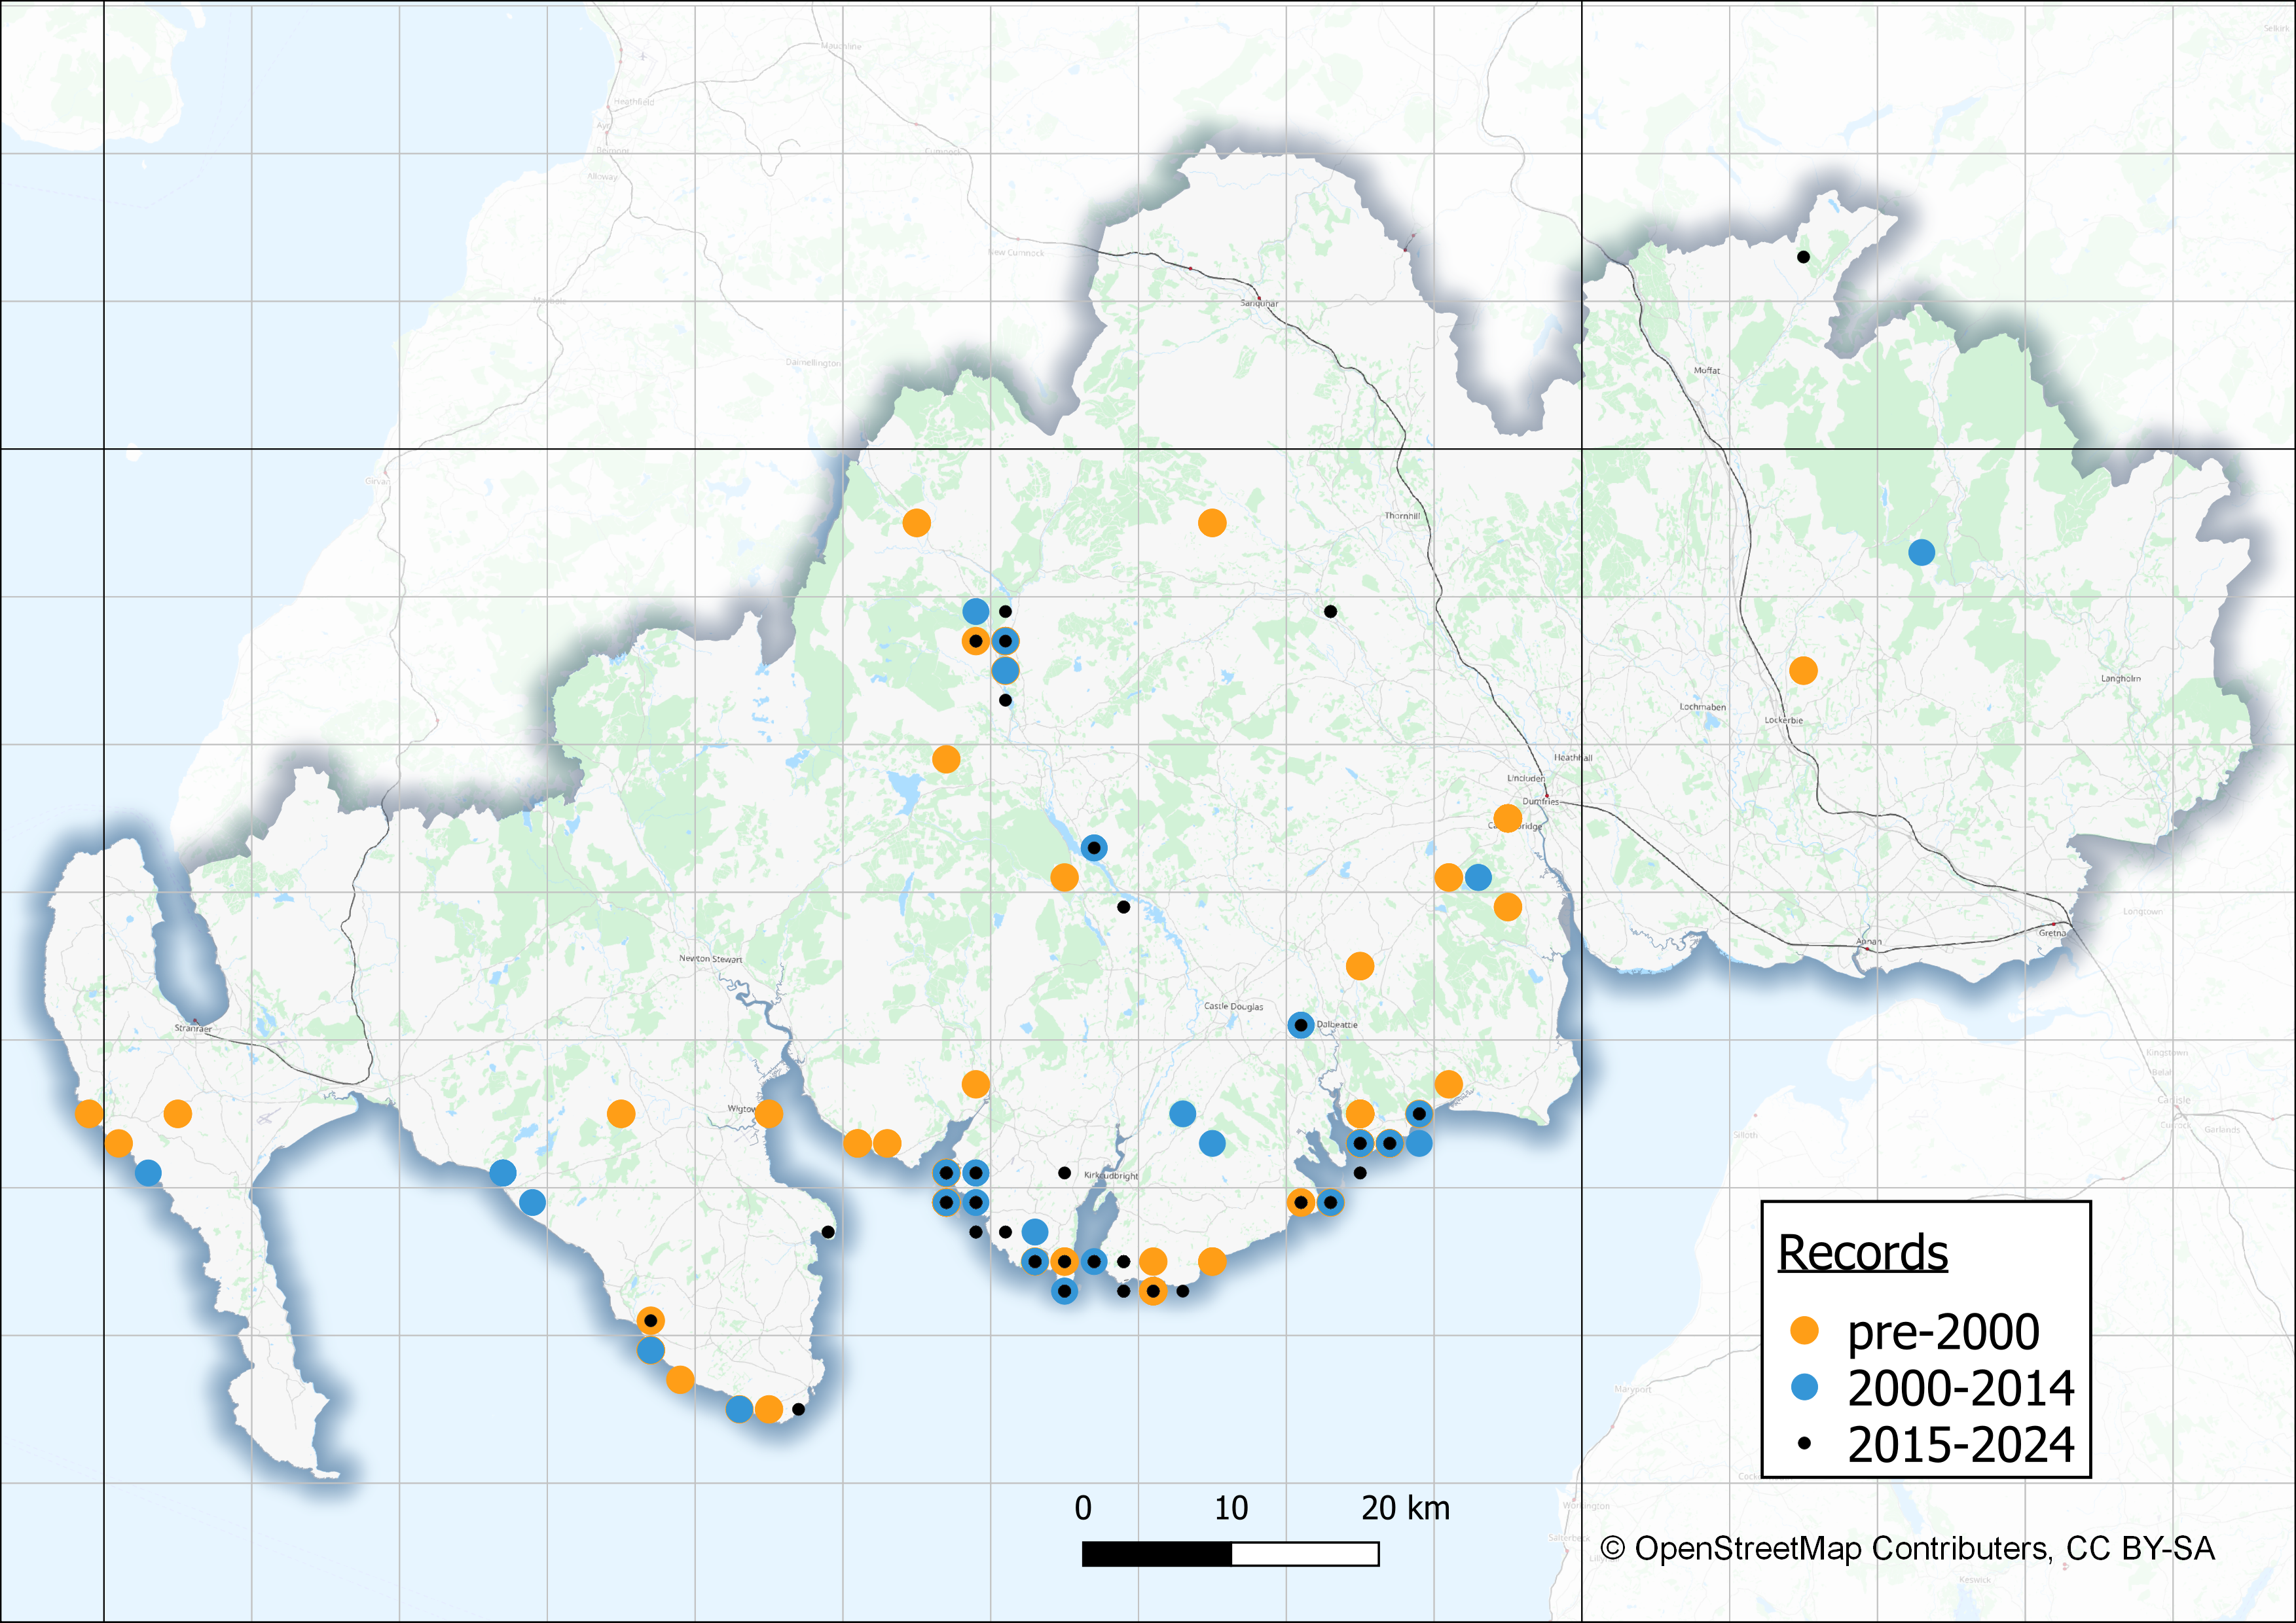Click the black dot east of Wigtown Bay coast
The width and height of the screenshot is (2296, 1623).
click(x=828, y=1231)
